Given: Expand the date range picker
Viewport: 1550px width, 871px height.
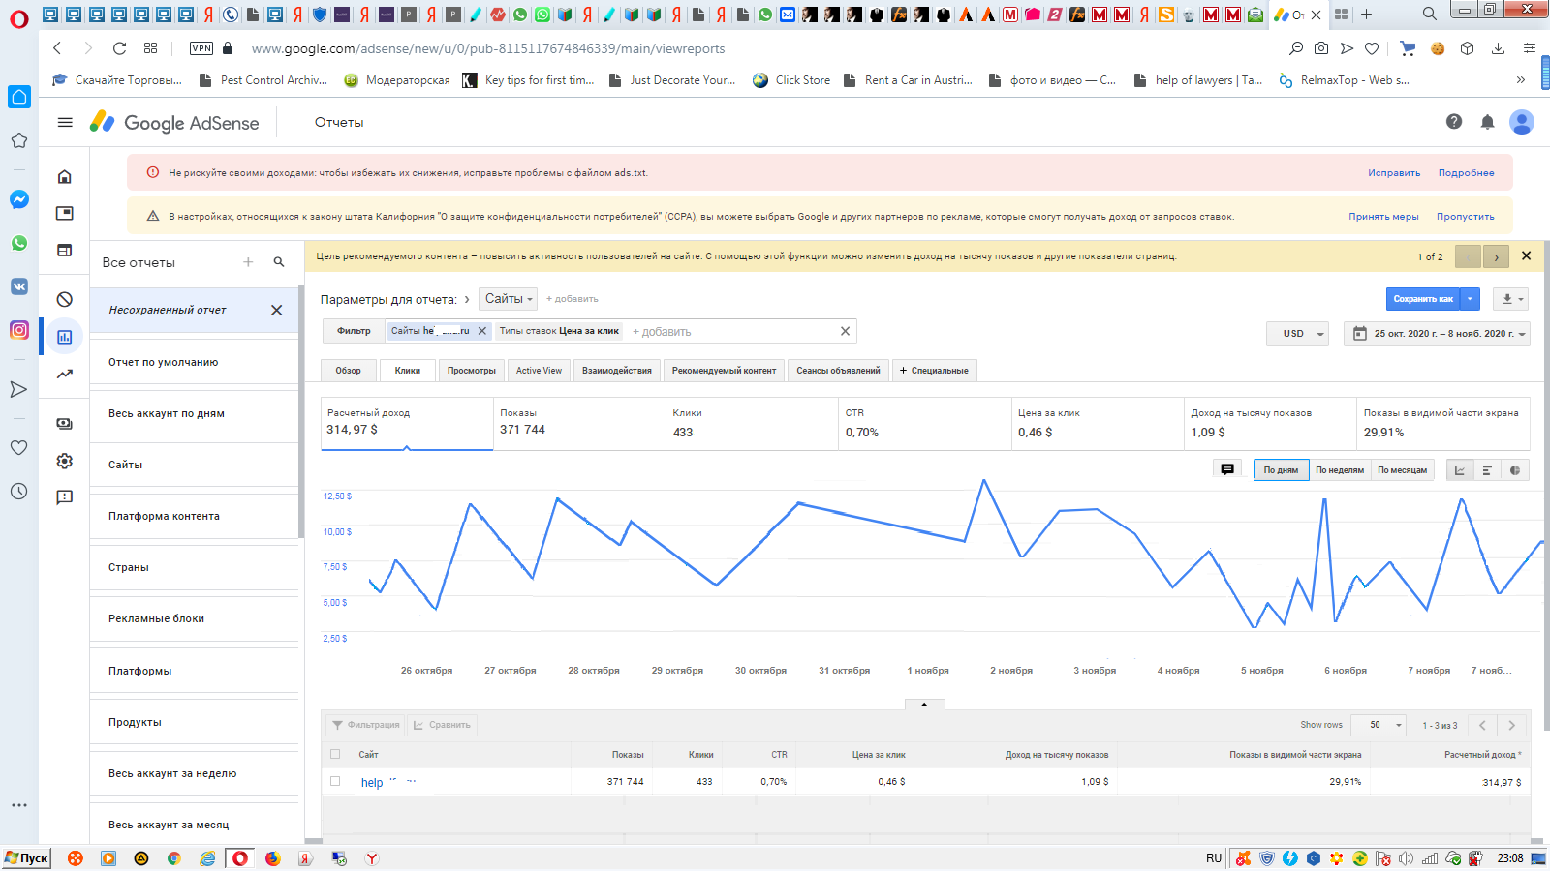Looking at the screenshot, I should pyautogui.click(x=1438, y=334).
